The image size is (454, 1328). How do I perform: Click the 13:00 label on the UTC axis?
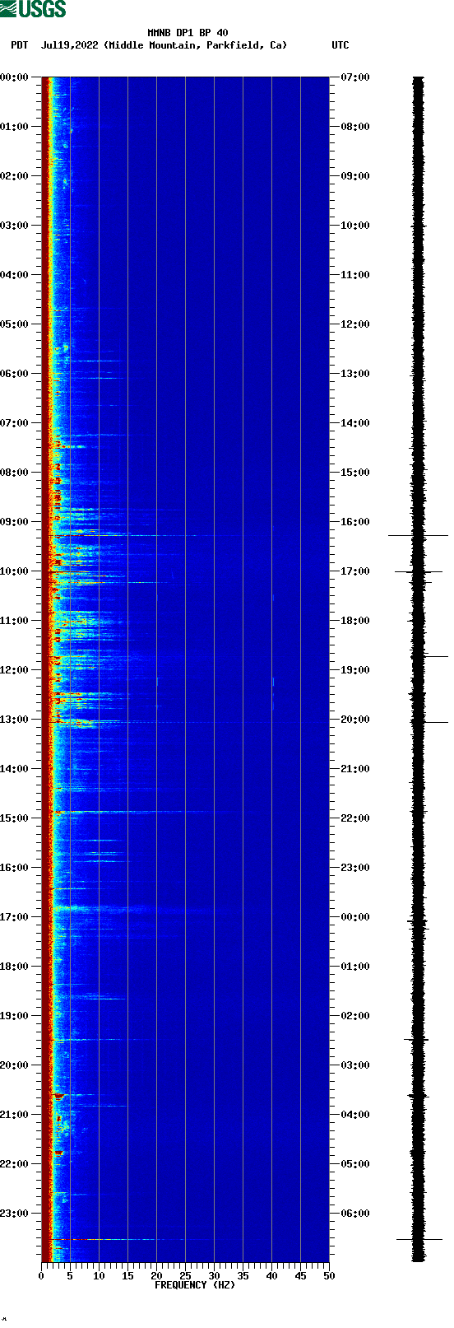click(x=355, y=374)
